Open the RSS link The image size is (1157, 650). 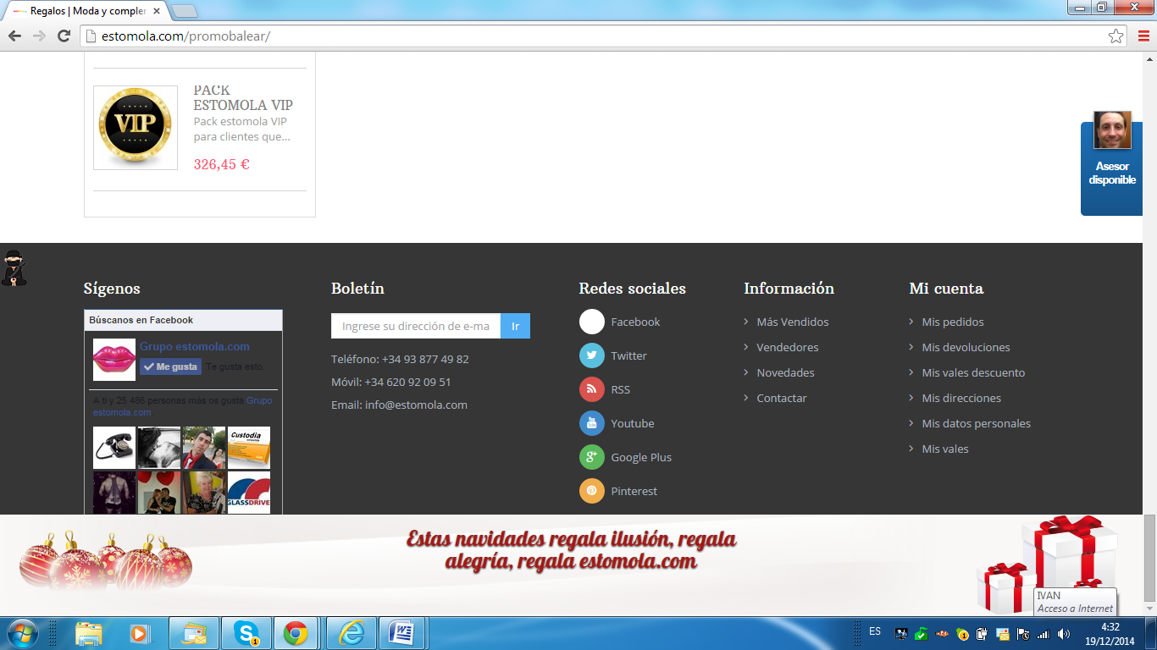coord(620,389)
